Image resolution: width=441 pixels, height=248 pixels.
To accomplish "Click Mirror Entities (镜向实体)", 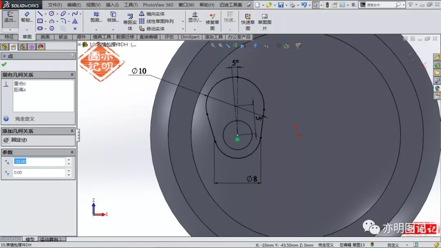I will (152, 14).
